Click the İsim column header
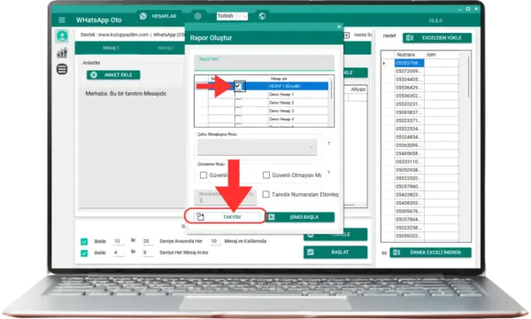 [x=442, y=55]
